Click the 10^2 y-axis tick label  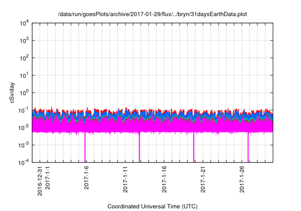pyautogui.click(x=24, y=58)
